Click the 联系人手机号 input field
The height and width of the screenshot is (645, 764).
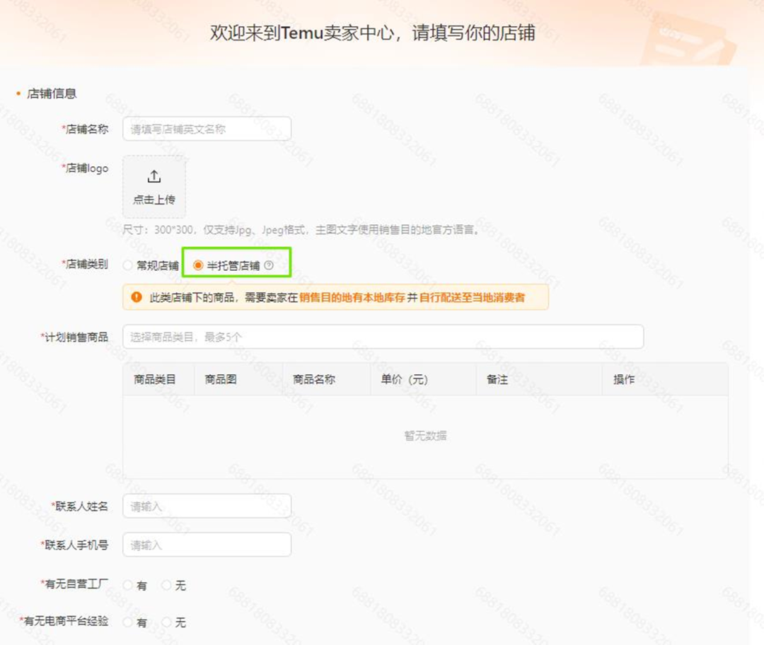(x=206, y=544)
